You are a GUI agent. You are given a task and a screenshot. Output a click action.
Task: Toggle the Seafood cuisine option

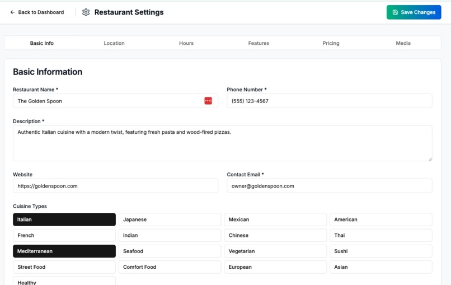pos(170,251)
